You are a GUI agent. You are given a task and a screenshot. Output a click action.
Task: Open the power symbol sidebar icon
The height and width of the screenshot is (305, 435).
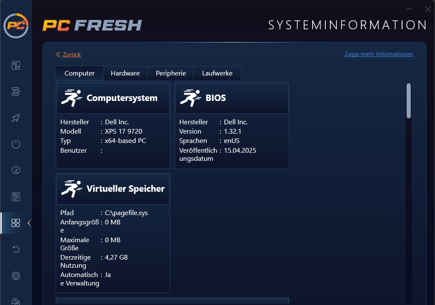(16, 144)
